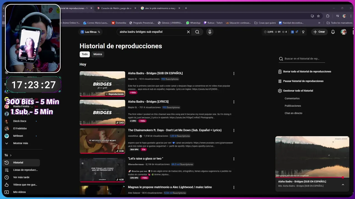Close the alec le pide matrimonio tab

(x=179, y=8)
